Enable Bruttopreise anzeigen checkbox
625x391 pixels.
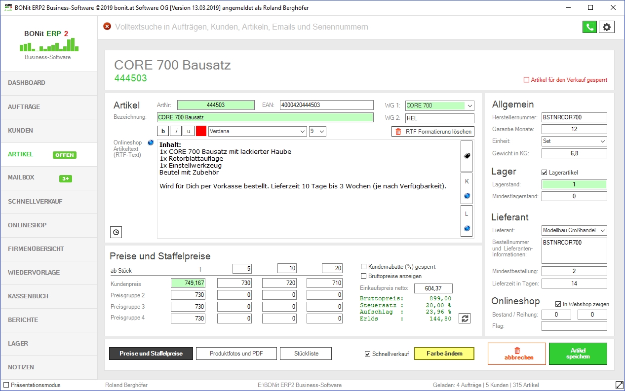(364, 276)
